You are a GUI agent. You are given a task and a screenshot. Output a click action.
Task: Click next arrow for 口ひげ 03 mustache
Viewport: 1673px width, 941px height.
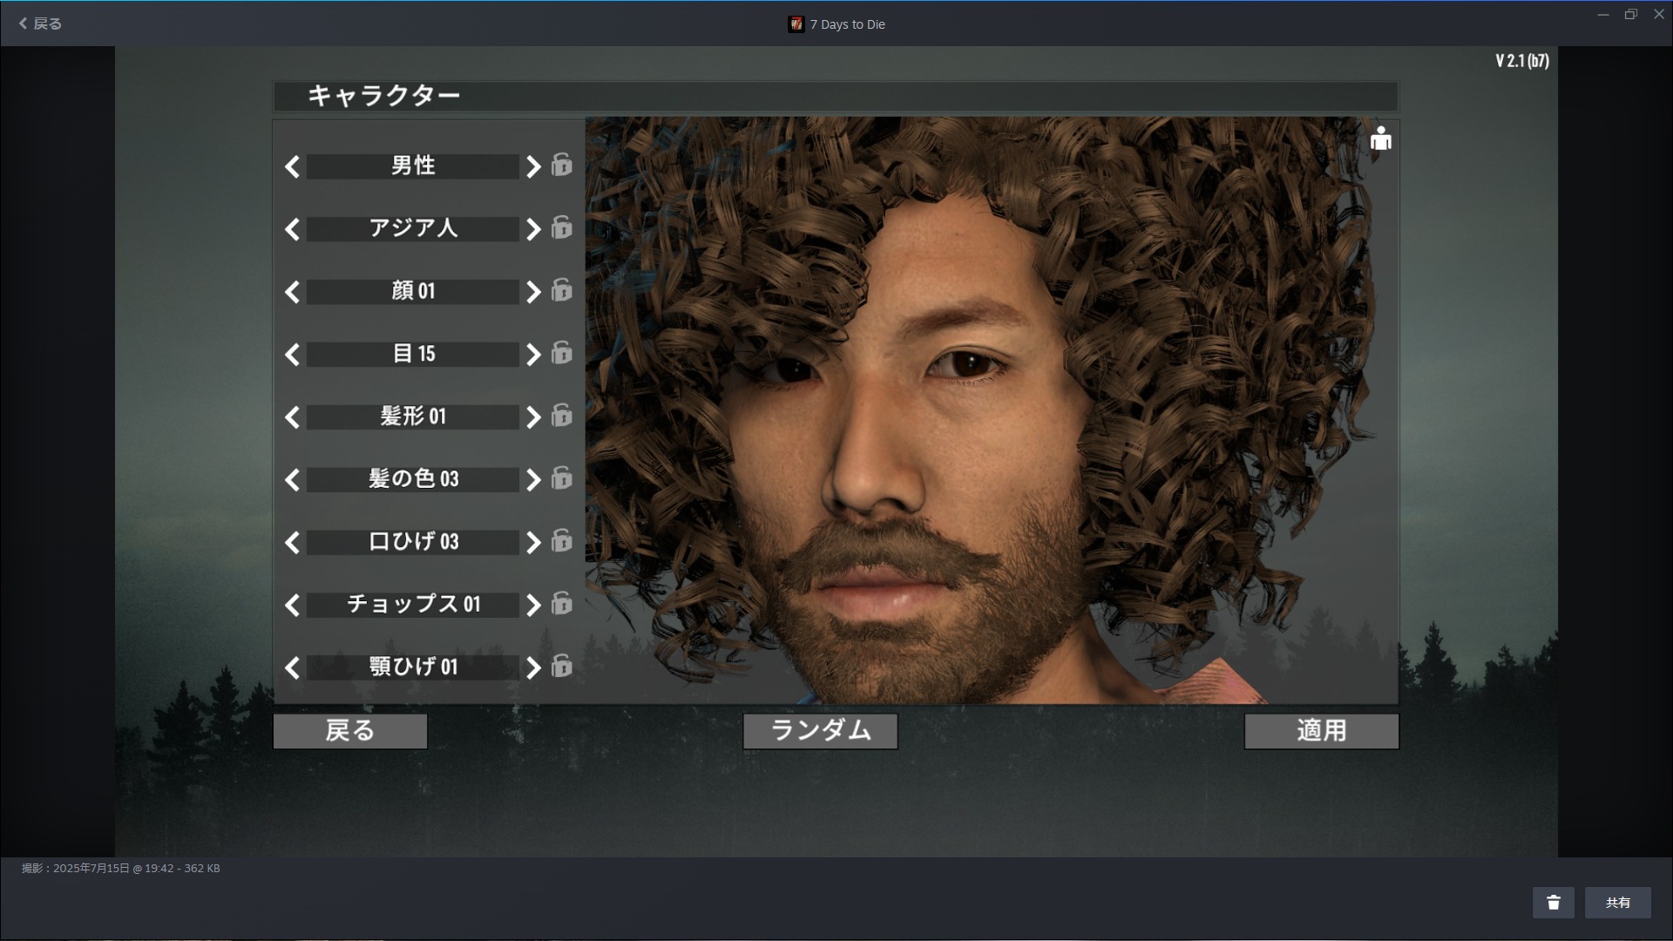[533, 543]
